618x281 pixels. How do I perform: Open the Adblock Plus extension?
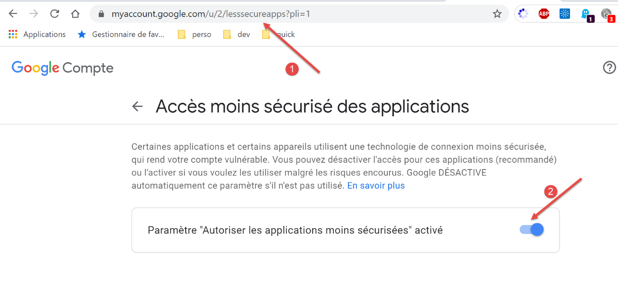point(543,14)
